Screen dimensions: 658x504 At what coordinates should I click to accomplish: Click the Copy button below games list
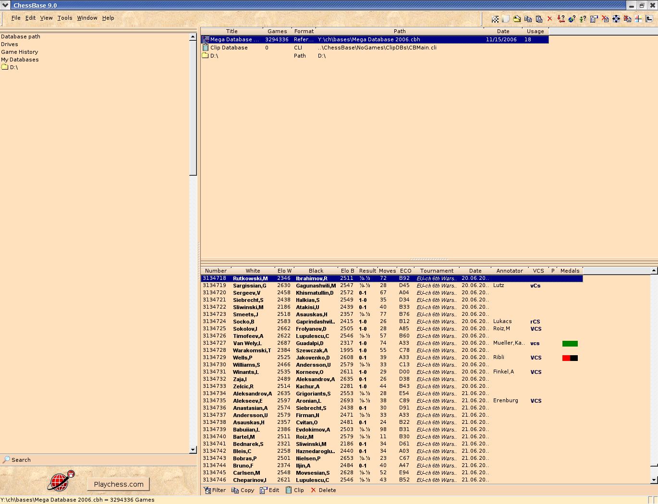[x=243, y=490]
